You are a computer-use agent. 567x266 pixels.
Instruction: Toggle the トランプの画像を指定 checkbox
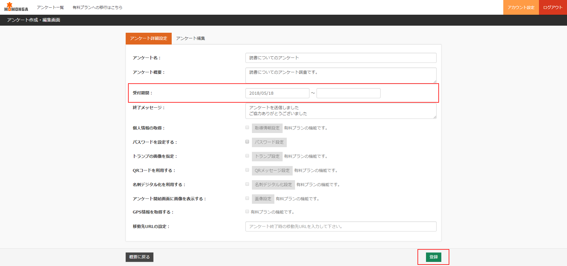(247, 156)
